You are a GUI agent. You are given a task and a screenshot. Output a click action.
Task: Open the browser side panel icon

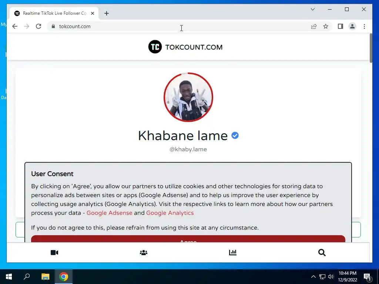coord(341,26)
